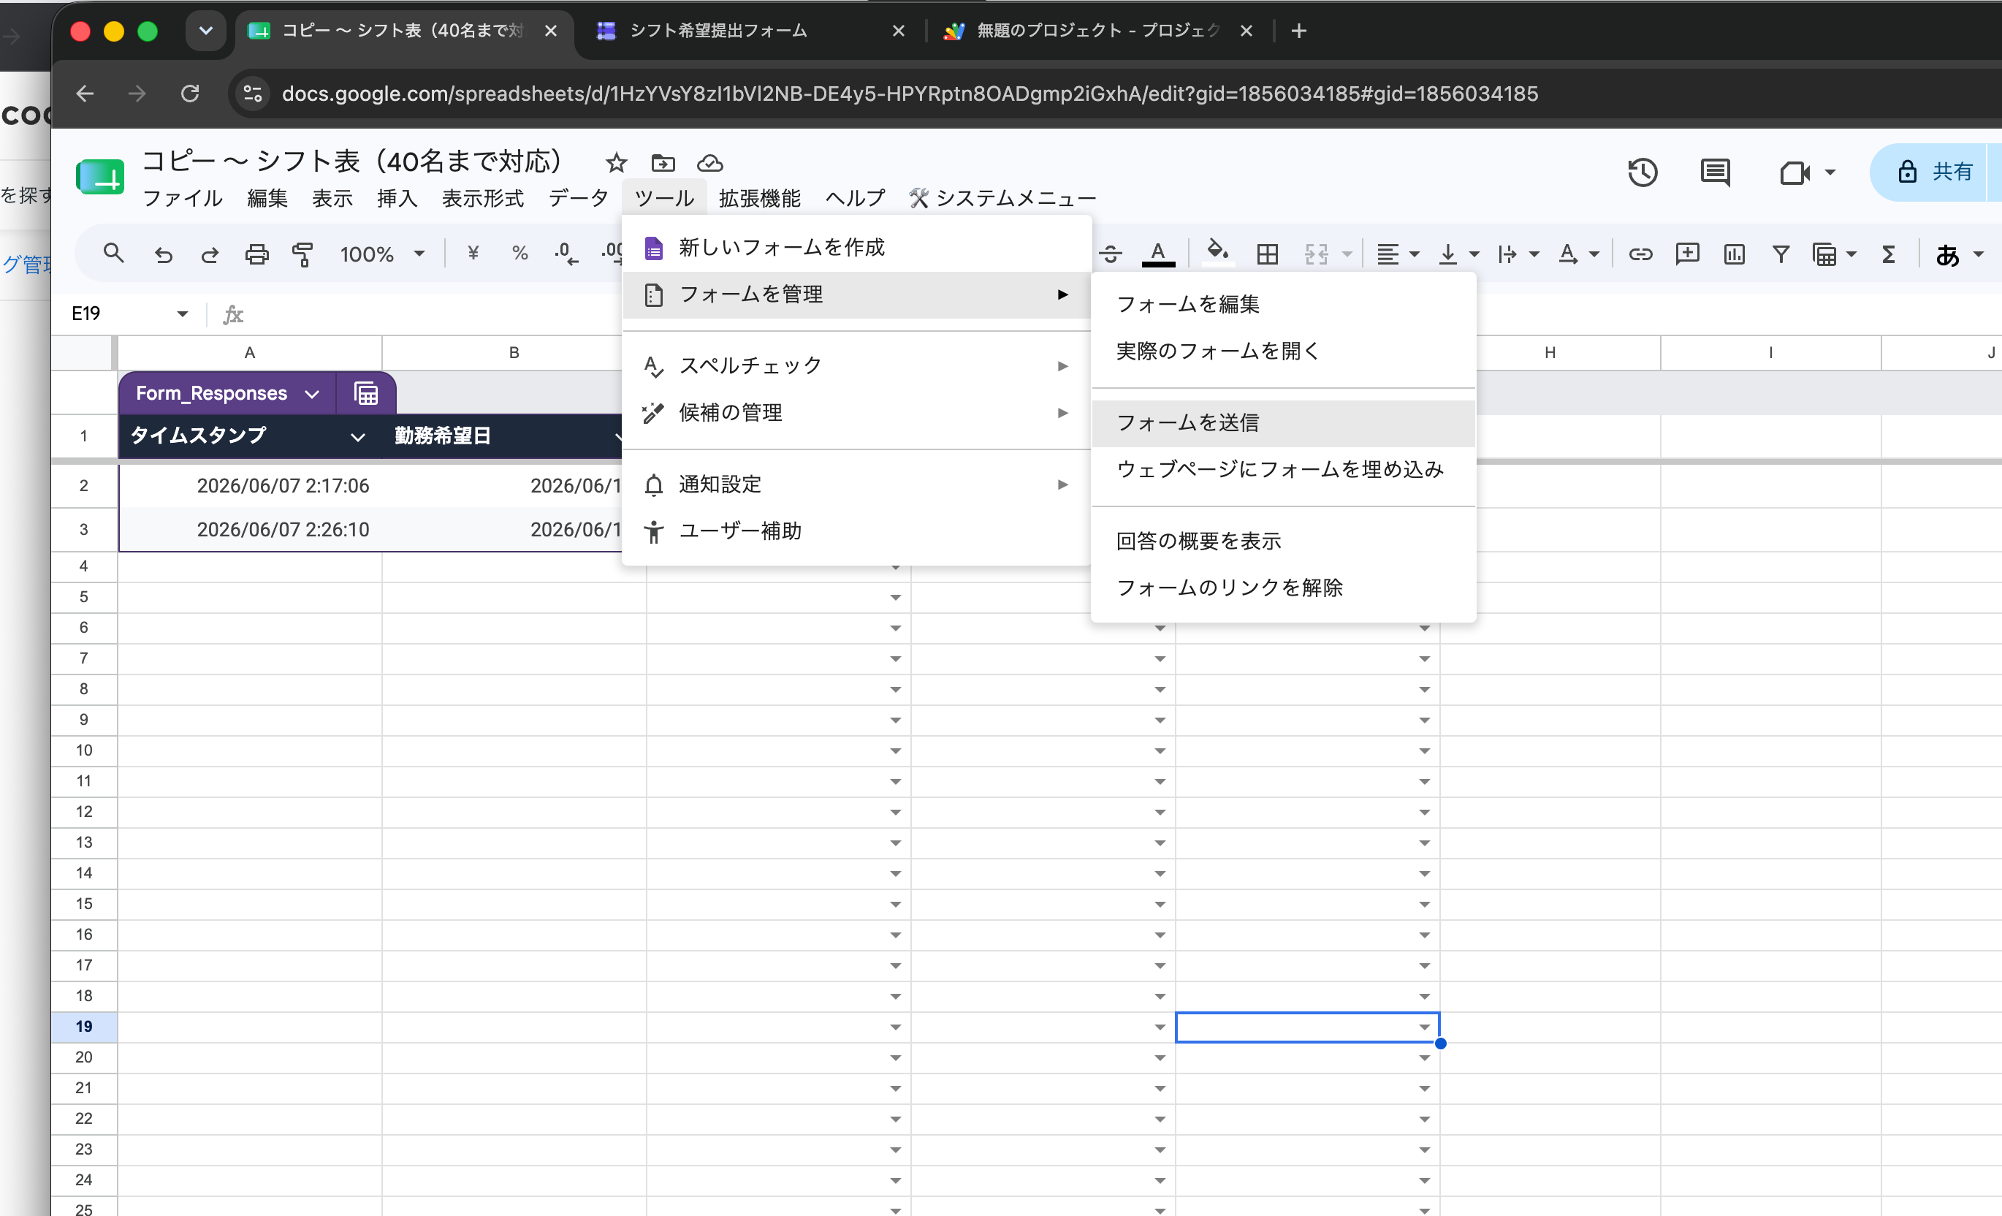Select ユーザー補助 menu item

(856, 531)
